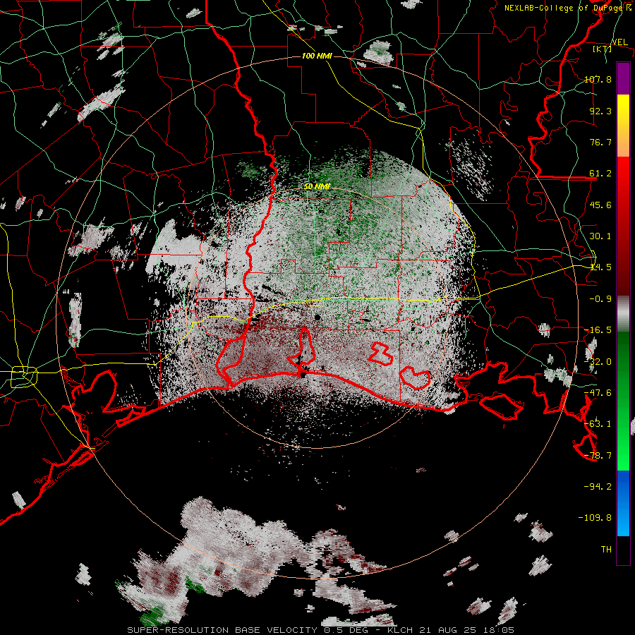Screen dimensions: 635x635
Task: Click the Super-Resolution Base Velocity caption
Action: 321,630
